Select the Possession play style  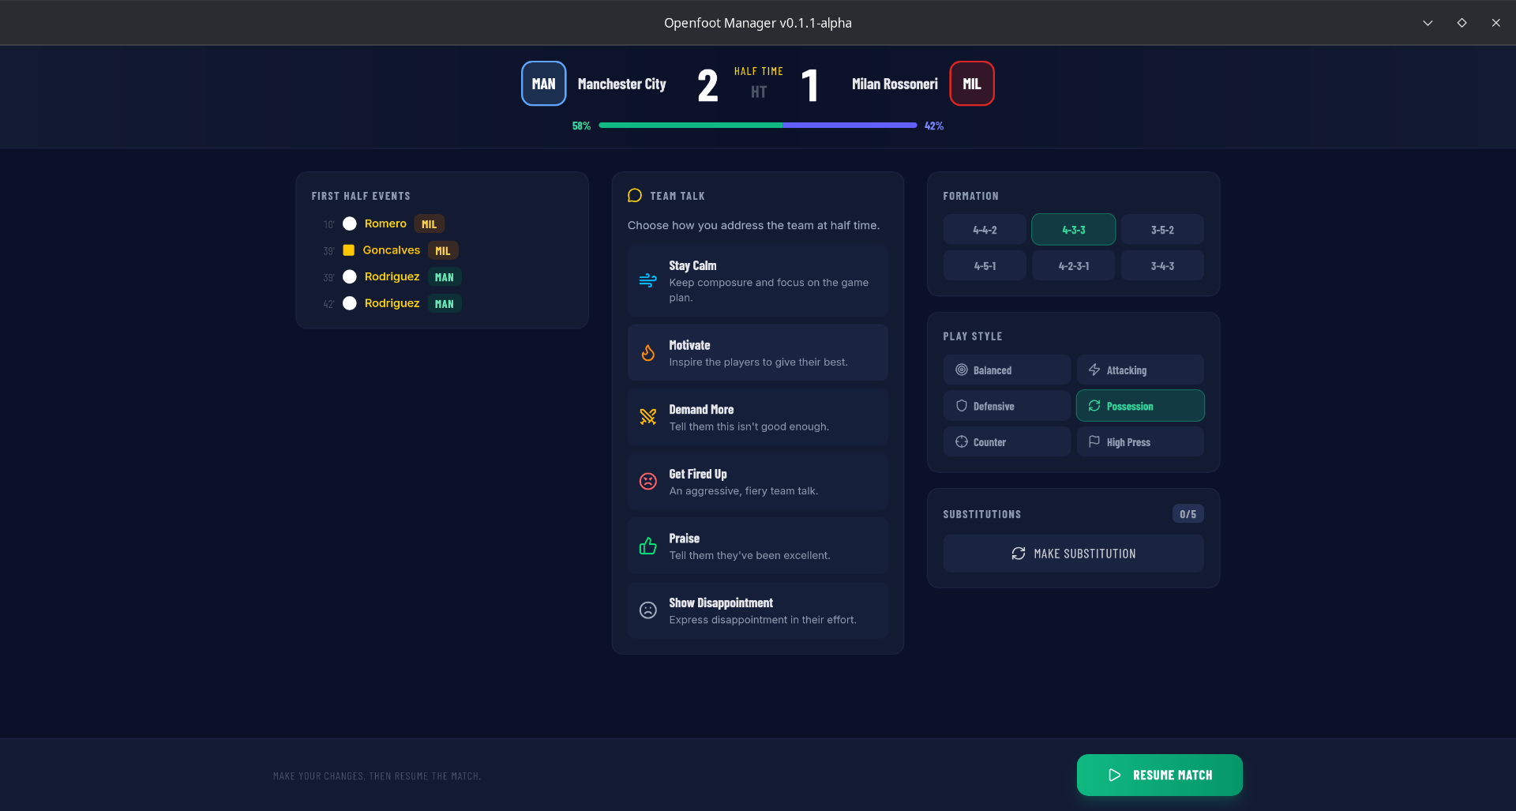pos(1140,406)
